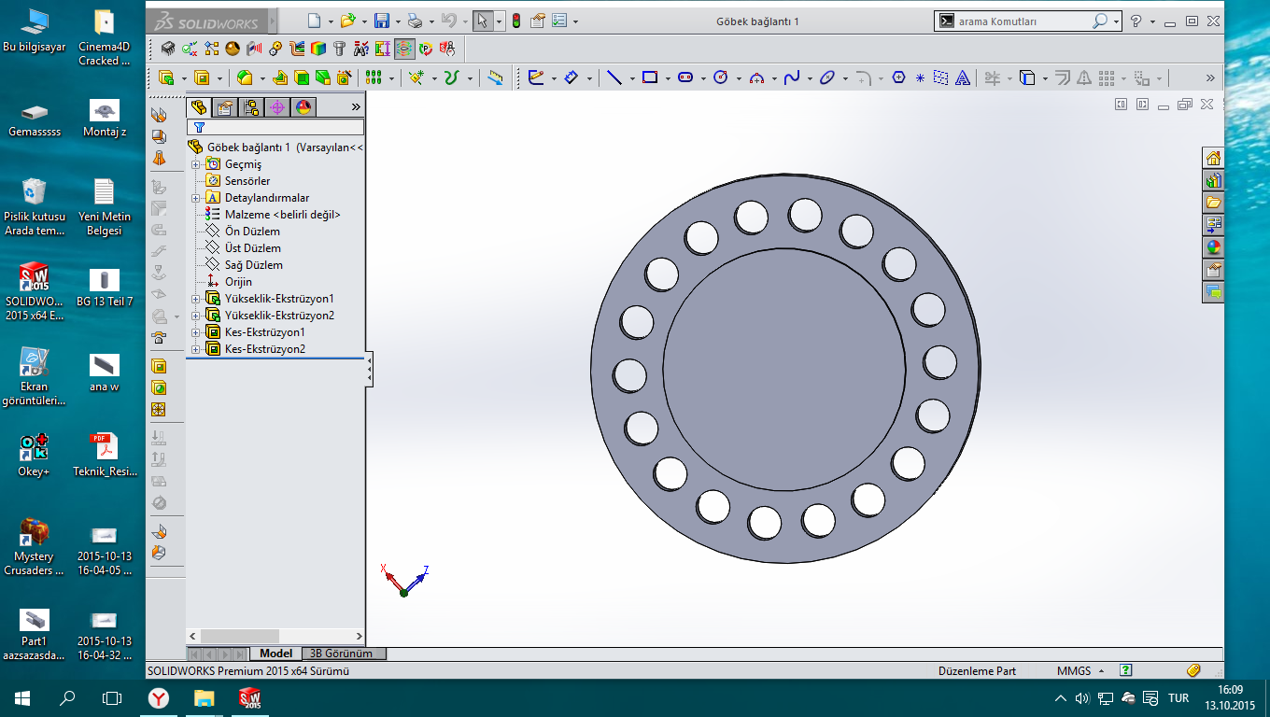Select the sketch Text tool
The height and width of the screenshot is (717, 1270).
pos(963,78)
